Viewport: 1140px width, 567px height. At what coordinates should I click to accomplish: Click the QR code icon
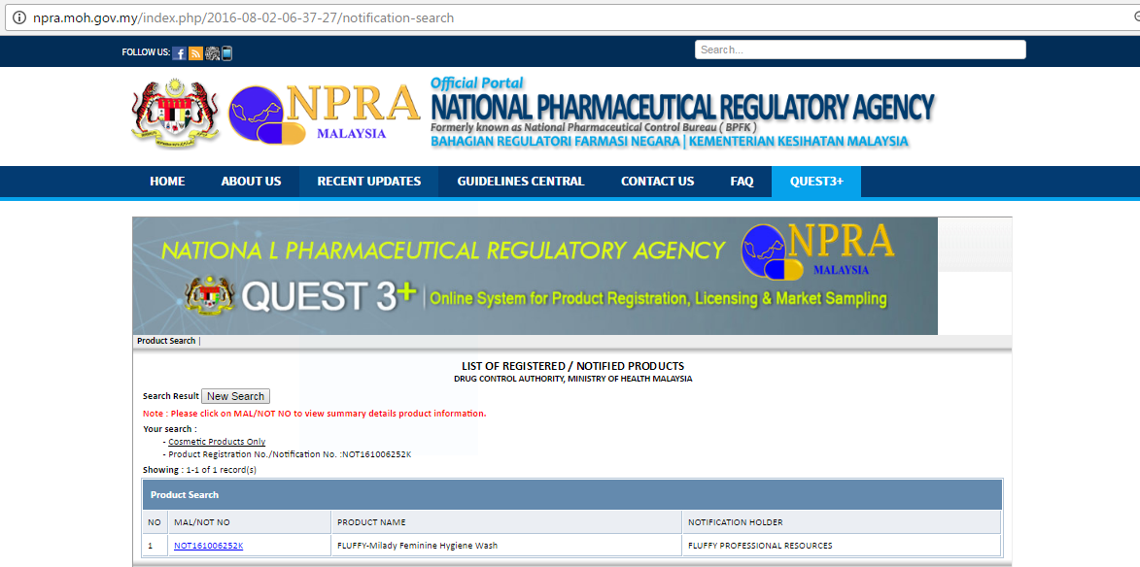[212, 53]
